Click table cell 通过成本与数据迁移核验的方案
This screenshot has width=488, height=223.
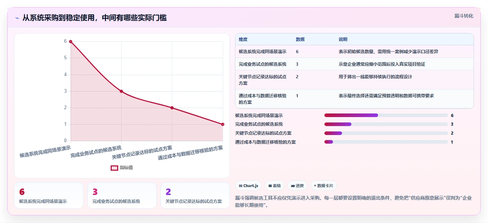pos(262,99)
